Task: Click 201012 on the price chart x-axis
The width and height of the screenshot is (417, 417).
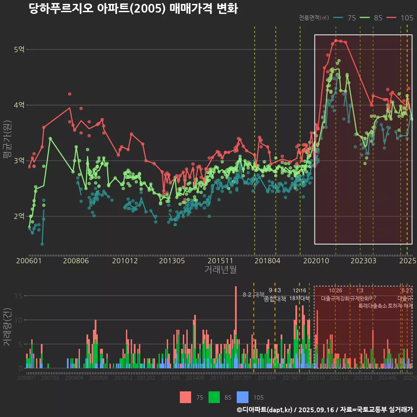Action: coord(125,261)
